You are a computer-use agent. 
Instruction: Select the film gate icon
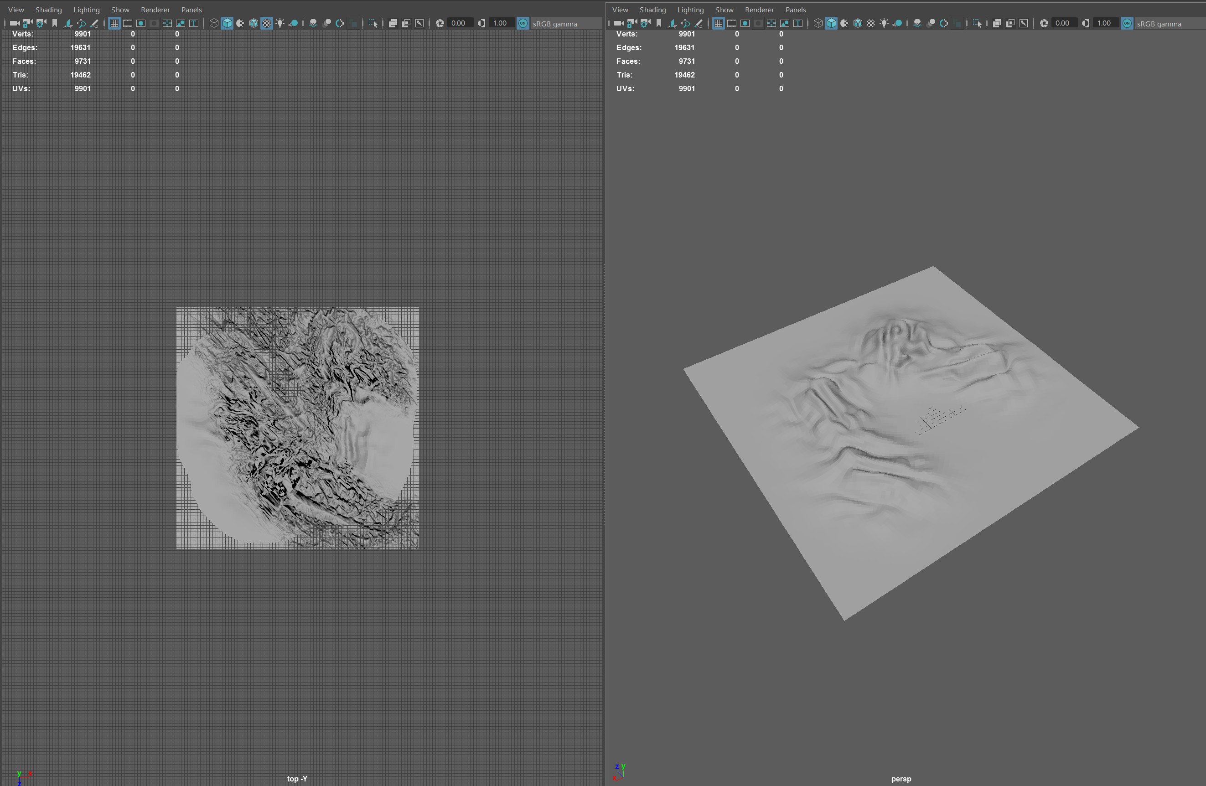(x=128, y=23)
